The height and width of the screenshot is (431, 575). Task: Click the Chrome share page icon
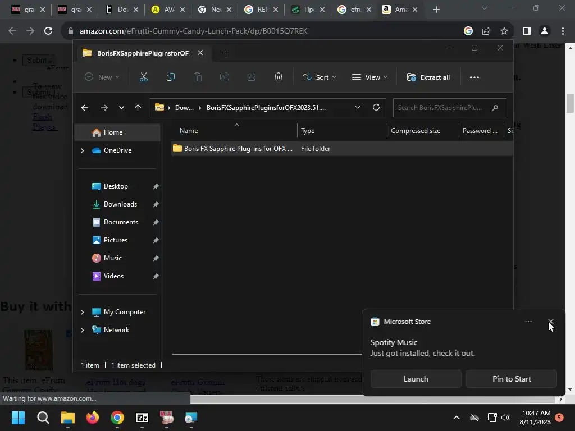pyautogui.click(x=486, y=31)
